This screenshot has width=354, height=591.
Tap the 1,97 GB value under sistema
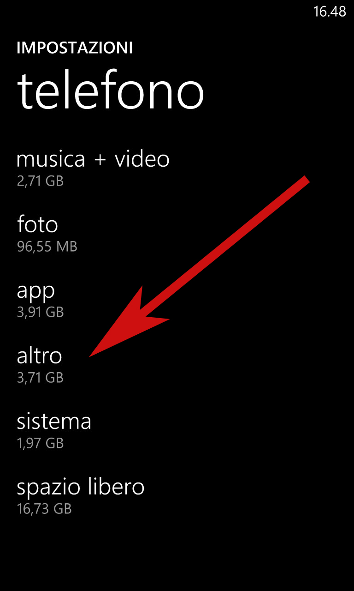coord(40,443)
